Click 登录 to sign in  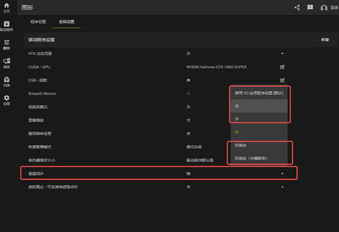(x=329, y=8)
